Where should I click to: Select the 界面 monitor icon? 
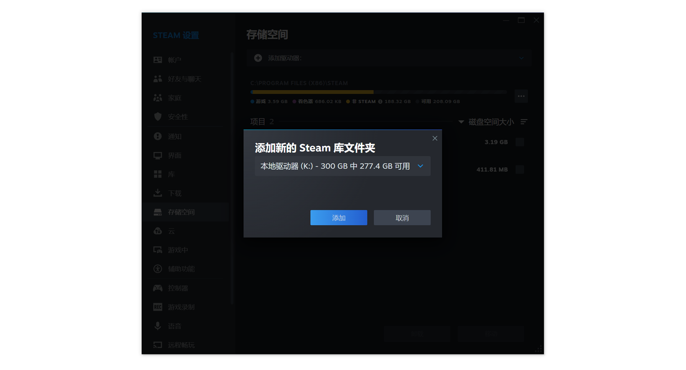(x=158, y=156)
